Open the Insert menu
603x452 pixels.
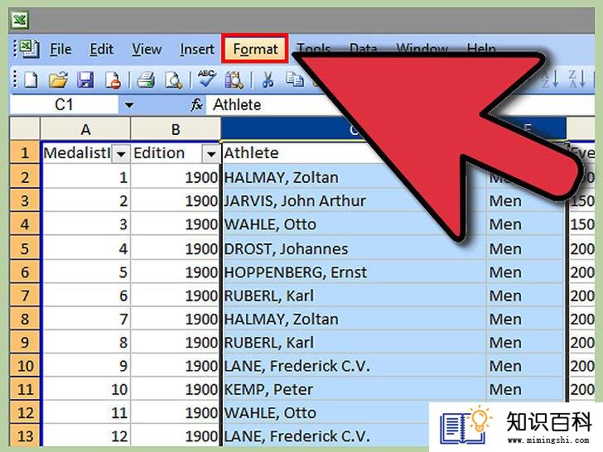coord(197,49)
